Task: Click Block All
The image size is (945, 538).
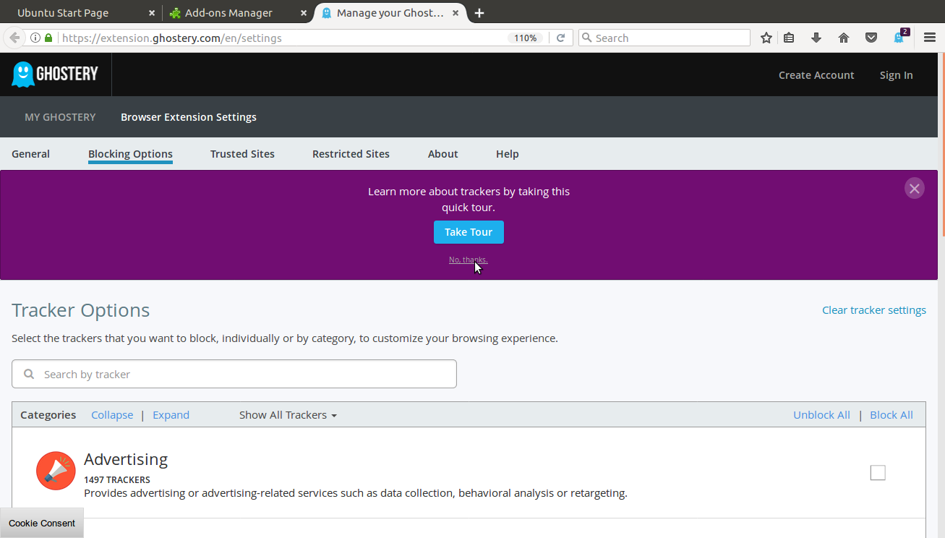Action: coord(891,414)
